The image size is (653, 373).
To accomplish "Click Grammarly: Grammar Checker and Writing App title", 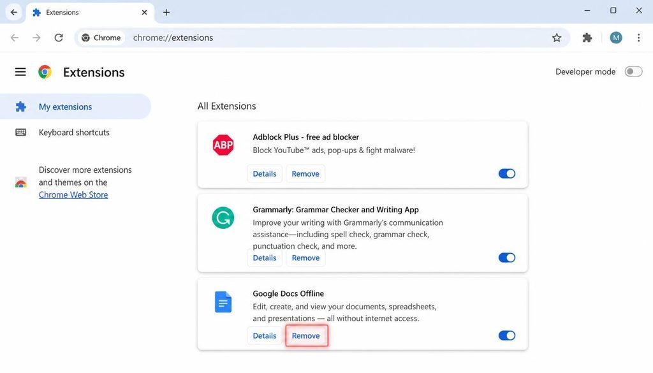I will point(335,210).
